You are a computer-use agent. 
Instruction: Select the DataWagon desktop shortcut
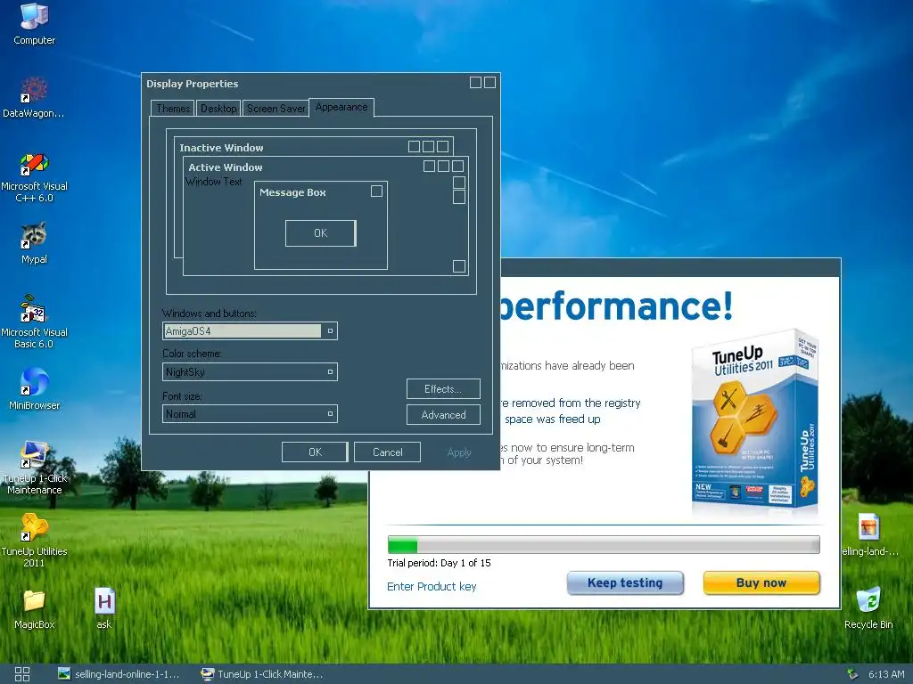click(33, 97)
